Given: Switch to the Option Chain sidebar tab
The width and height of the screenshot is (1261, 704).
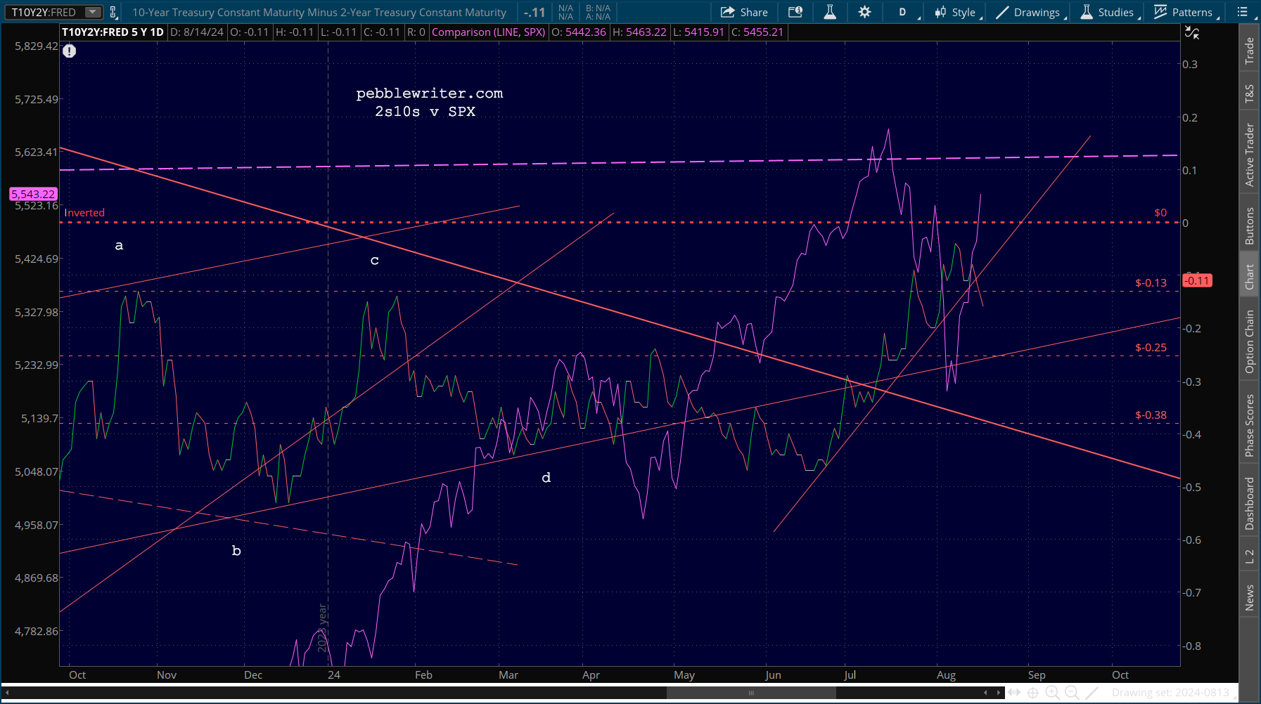Looking at the screenshot, I should tap(1250, 341).
